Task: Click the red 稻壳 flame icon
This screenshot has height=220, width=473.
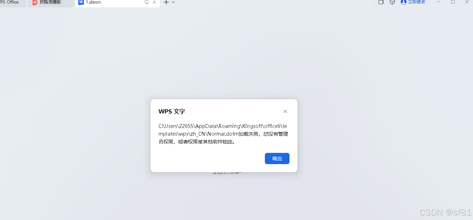Action: pyautogui.click(x=35, y=2)
